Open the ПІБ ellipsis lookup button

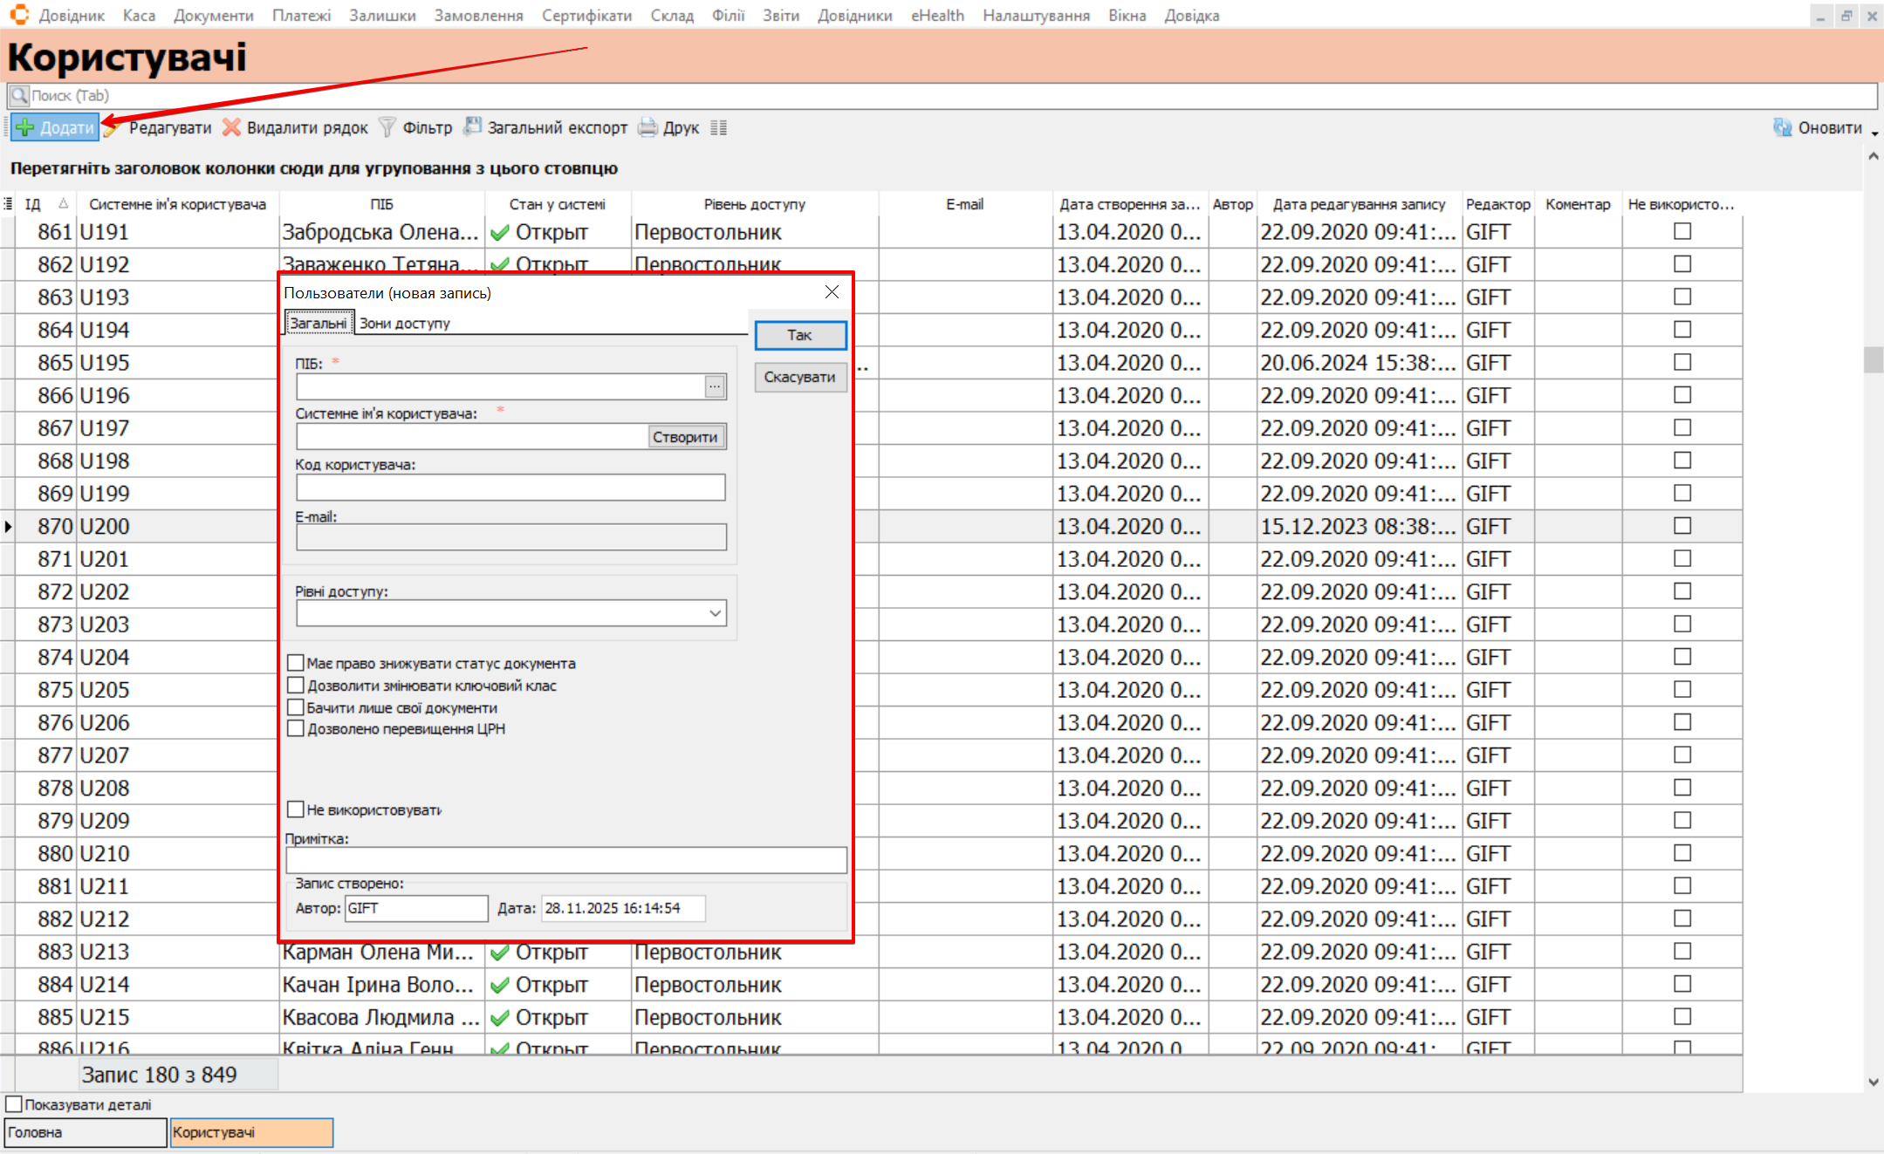tap(715, 386)
